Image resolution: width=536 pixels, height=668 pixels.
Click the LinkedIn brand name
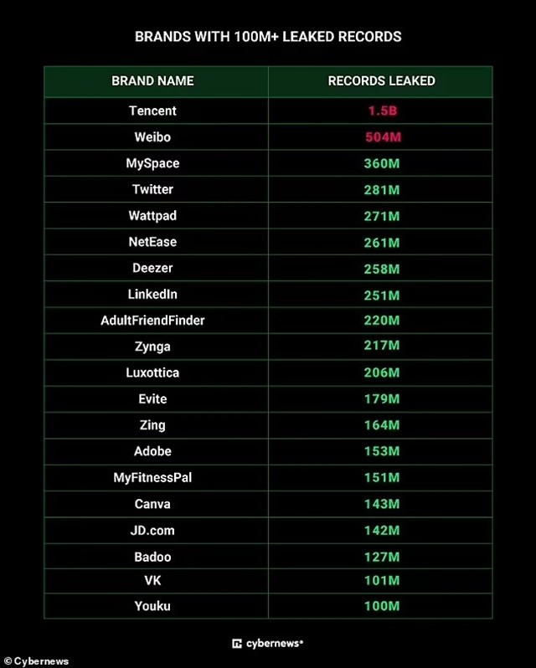coord(152,295)
